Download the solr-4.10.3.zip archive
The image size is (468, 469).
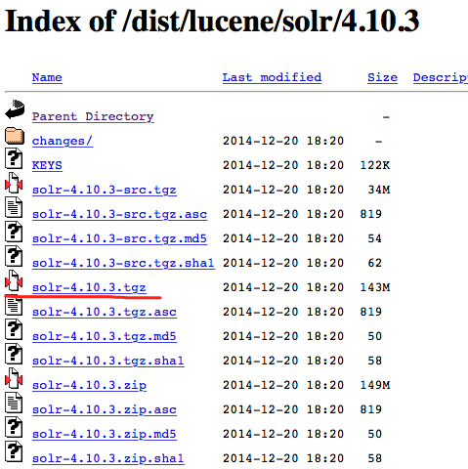(x=89, y=385)
